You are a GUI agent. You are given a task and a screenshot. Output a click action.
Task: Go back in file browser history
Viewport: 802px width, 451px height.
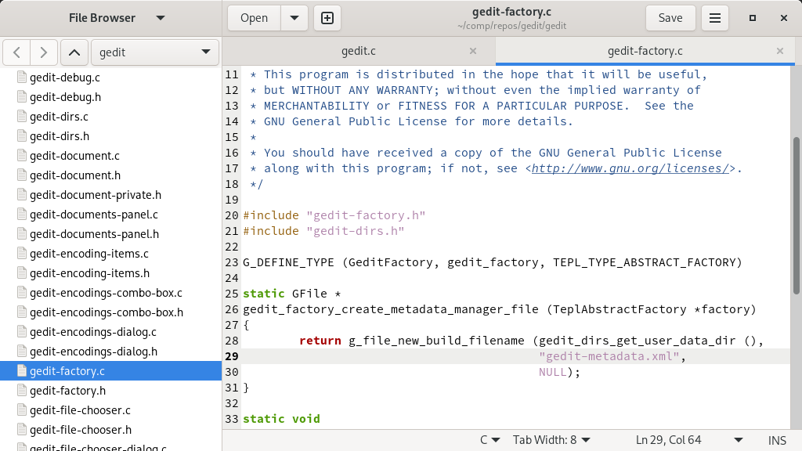(x=17, y=52)
